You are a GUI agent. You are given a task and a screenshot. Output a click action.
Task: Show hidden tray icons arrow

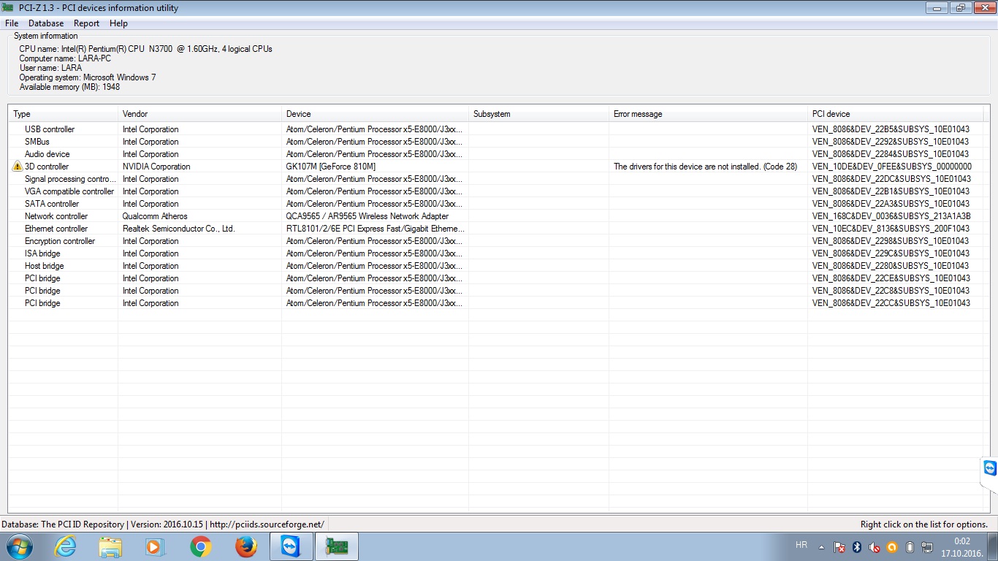pos(821,546)
